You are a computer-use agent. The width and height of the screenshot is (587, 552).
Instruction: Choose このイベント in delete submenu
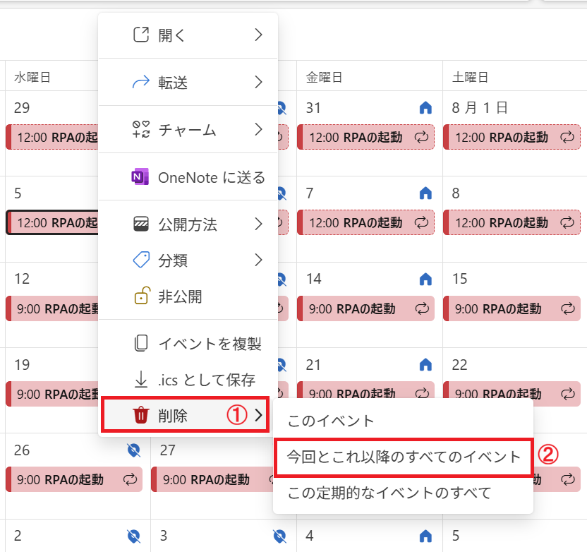(x=403, y=421)
